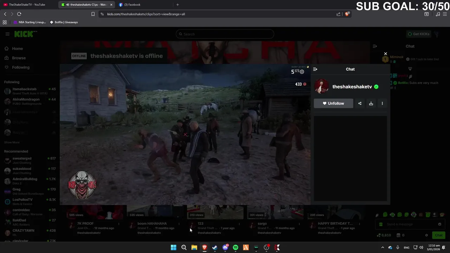Open recommended channel sweatergxd
450x253 pixels.
30,160
